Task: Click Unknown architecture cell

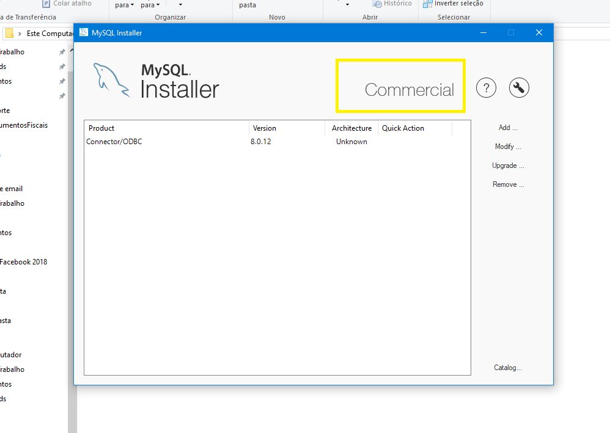Action: click(x=351, y=142)
